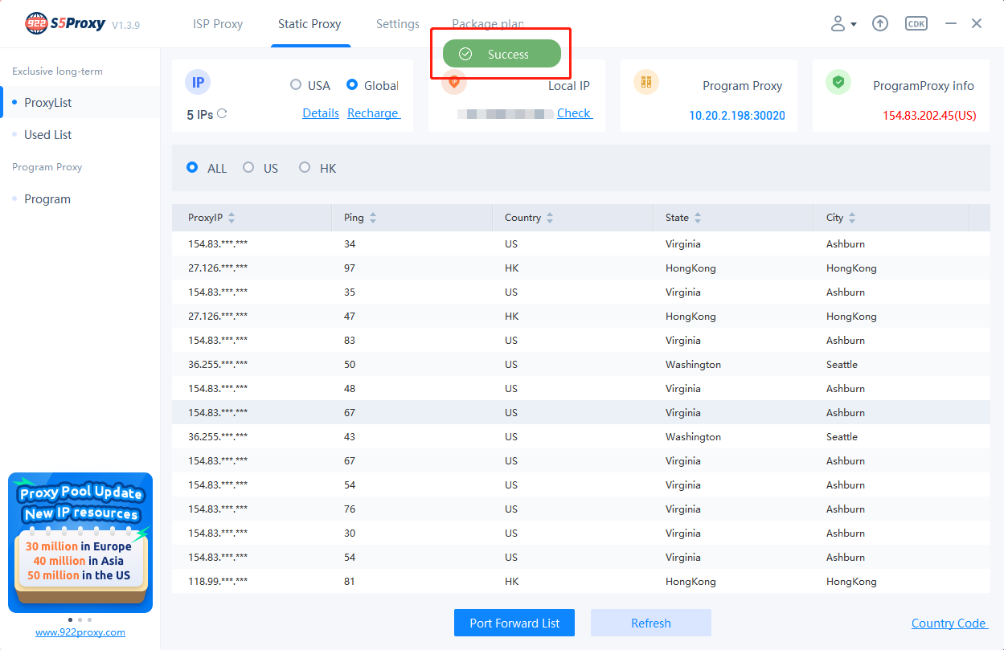Select the proxy row with ping 34
Viewport: 1004px width, 650px height.
[x=580, y=243]
